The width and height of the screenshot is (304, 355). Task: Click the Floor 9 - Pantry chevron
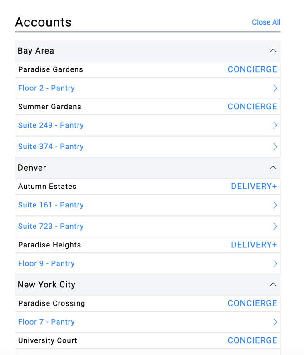(x=275, y=264)
